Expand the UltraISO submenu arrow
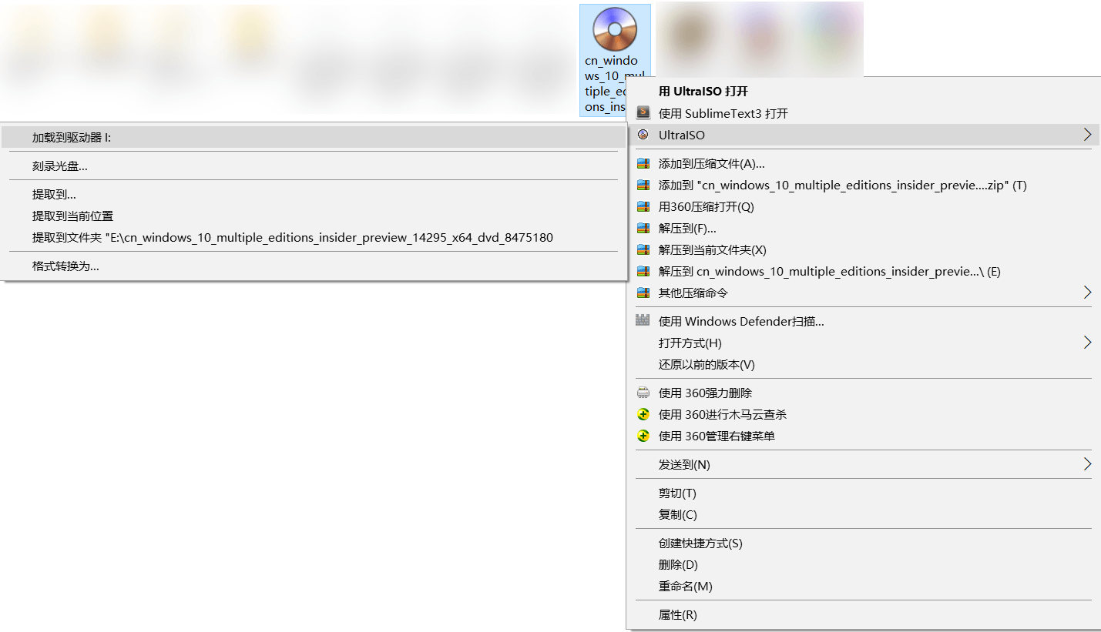 1087,135
